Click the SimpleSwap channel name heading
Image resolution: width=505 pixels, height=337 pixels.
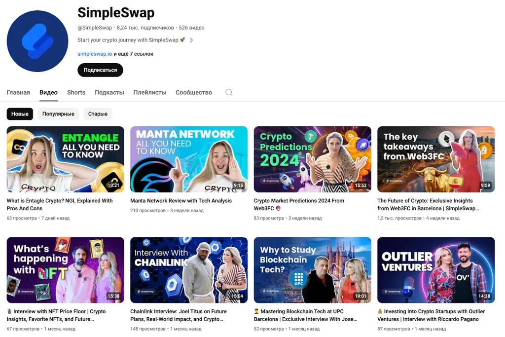[x=116, y=13]
